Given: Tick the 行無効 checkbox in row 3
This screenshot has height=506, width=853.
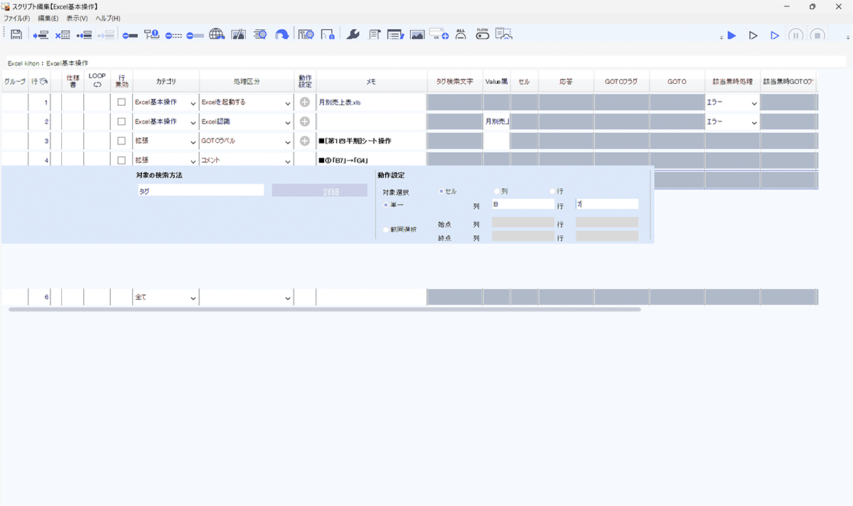Looking at the screenshot, I should tap(122, 141).
